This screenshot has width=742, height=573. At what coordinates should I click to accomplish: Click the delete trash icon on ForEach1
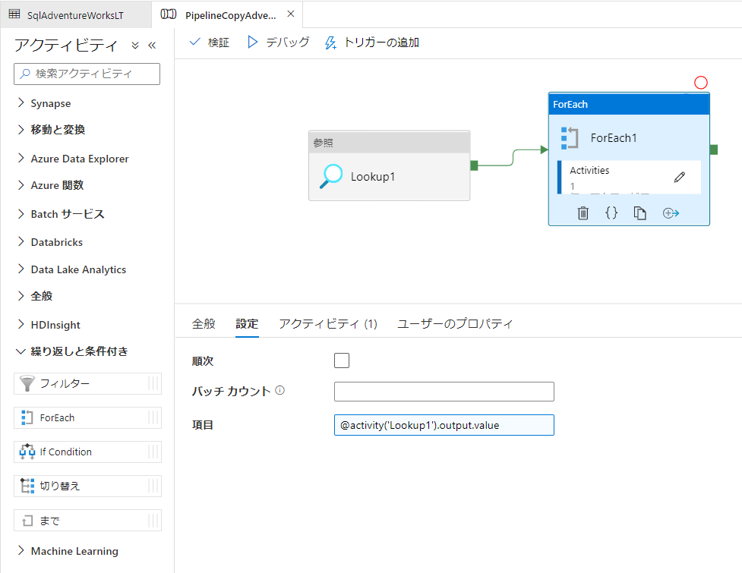(x=583, y=213)
